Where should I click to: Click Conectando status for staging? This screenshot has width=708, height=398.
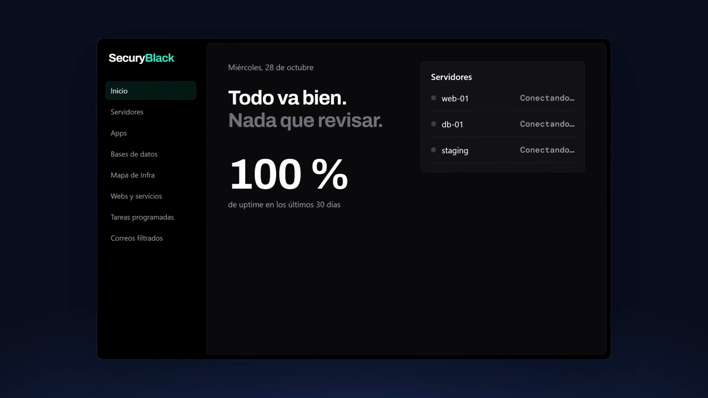coord(547,150)
